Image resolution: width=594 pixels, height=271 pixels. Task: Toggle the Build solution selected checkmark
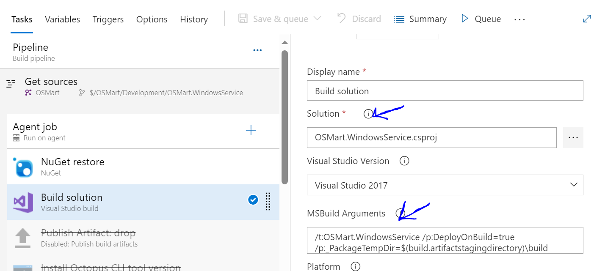(x=253, y=200)
